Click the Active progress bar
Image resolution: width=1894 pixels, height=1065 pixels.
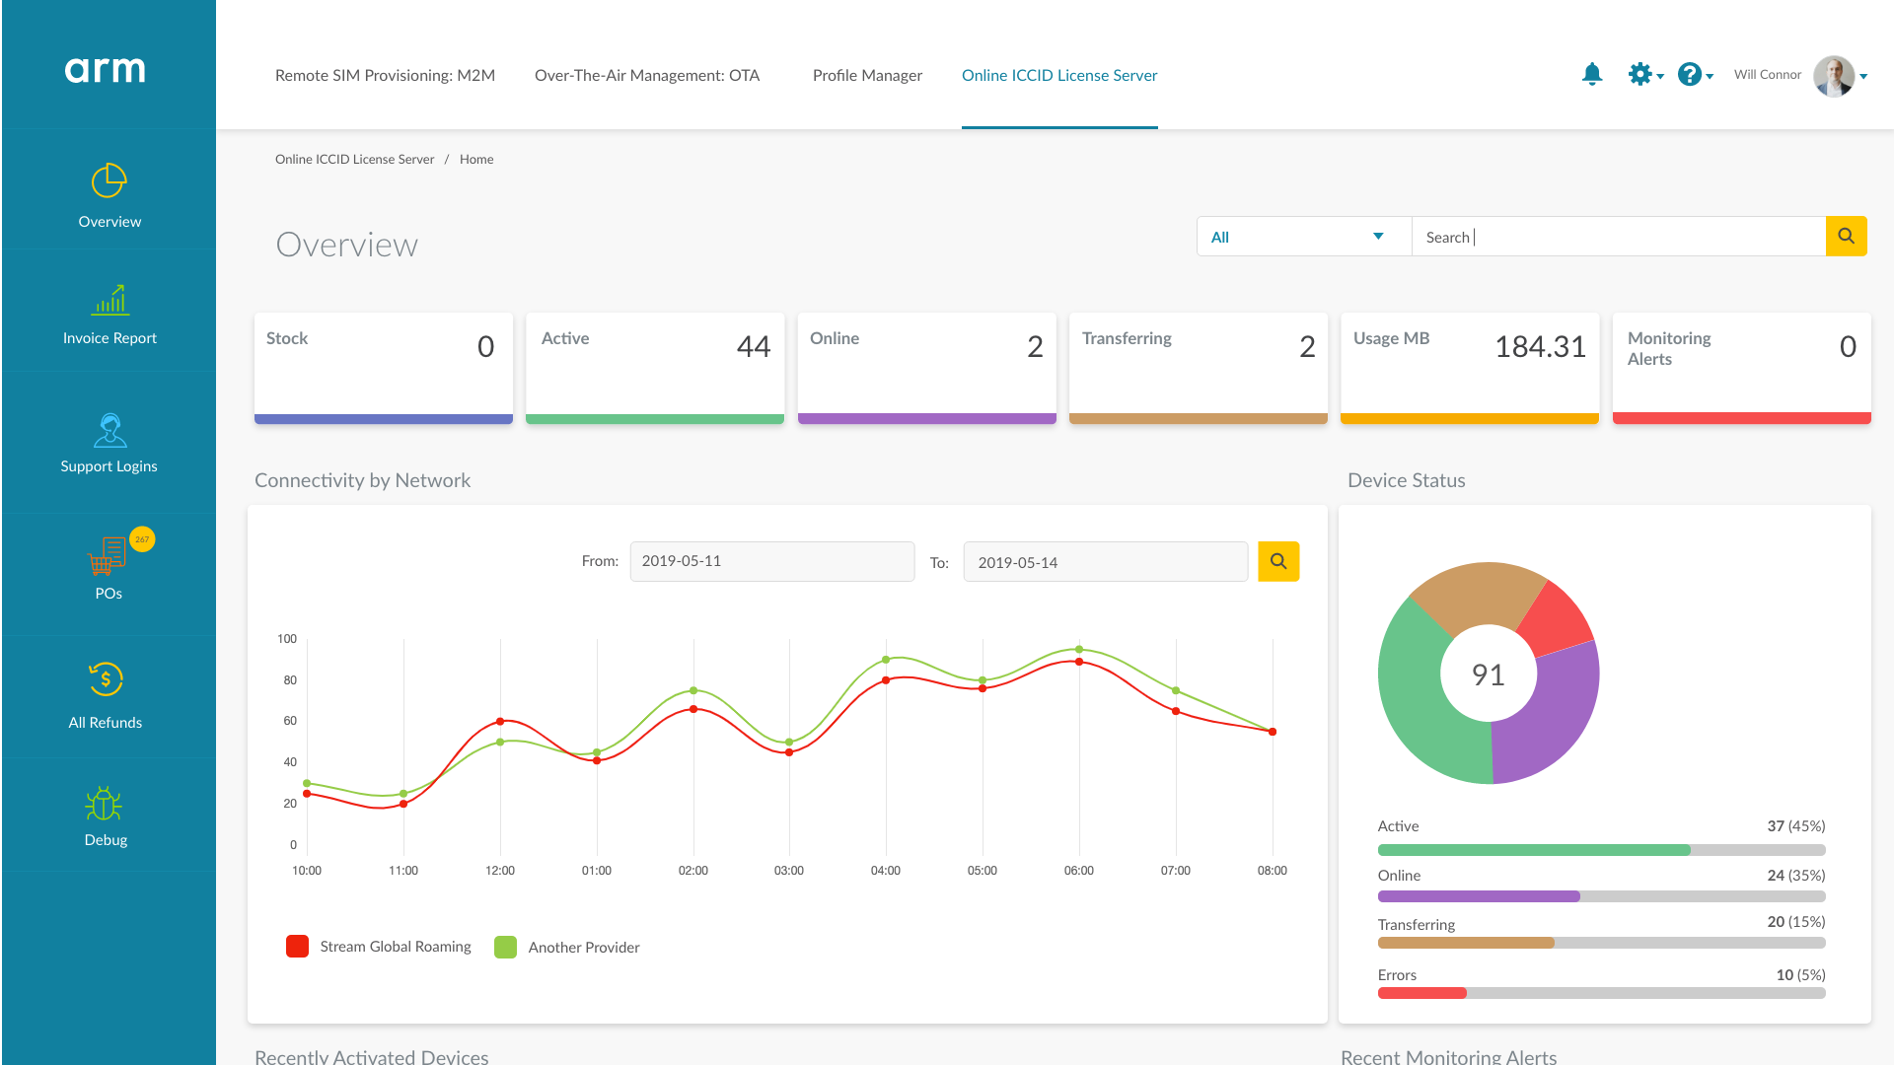point(1601,850)
